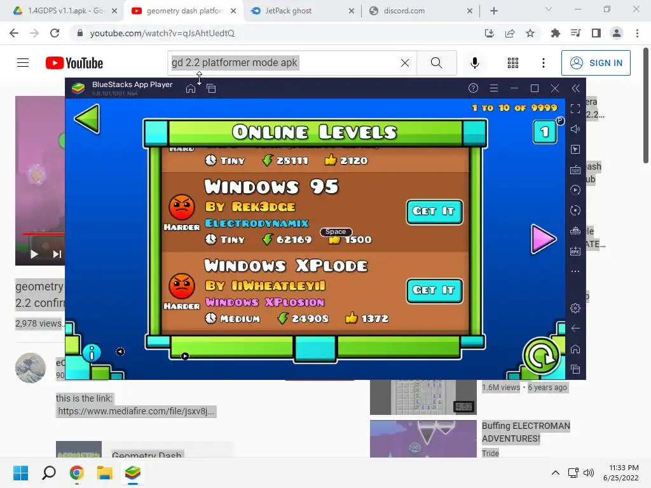
Task: Open the BlueStacks hamburger menu
Action: coord(493,88)
